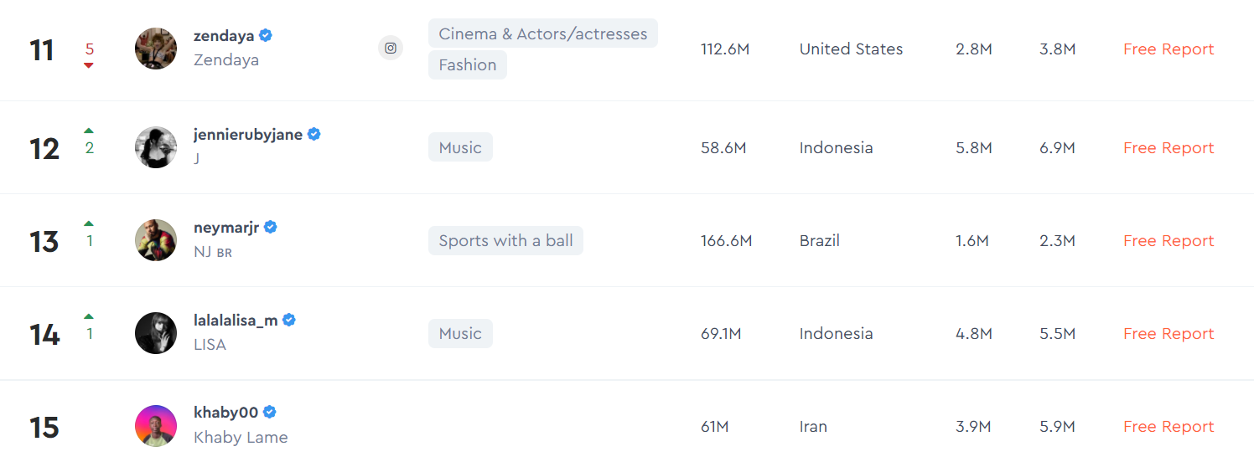The image size is (1254, 462).
Task: Click the Instagram icon in Zendaya's row
Action: click(390, 49)
